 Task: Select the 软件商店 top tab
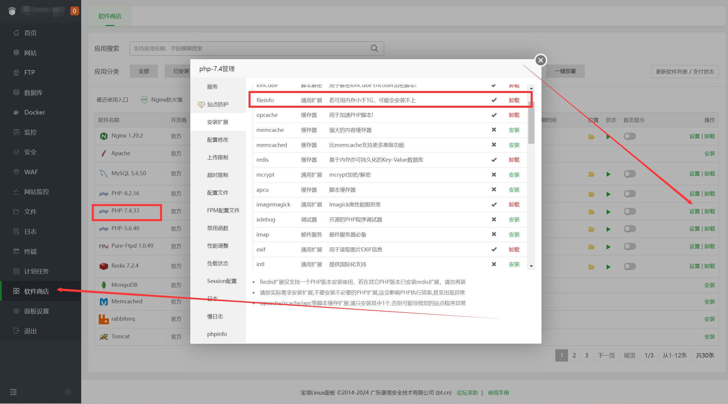[x=110, y=16]
